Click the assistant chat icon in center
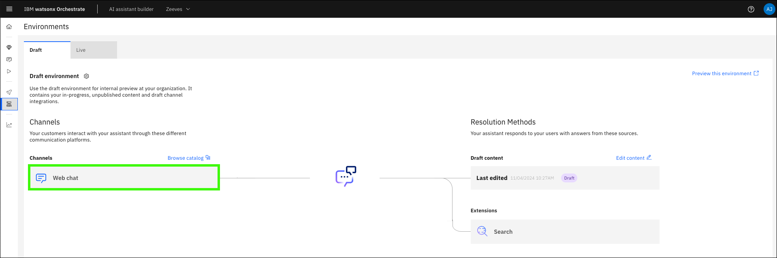 [x=346, y=176]
